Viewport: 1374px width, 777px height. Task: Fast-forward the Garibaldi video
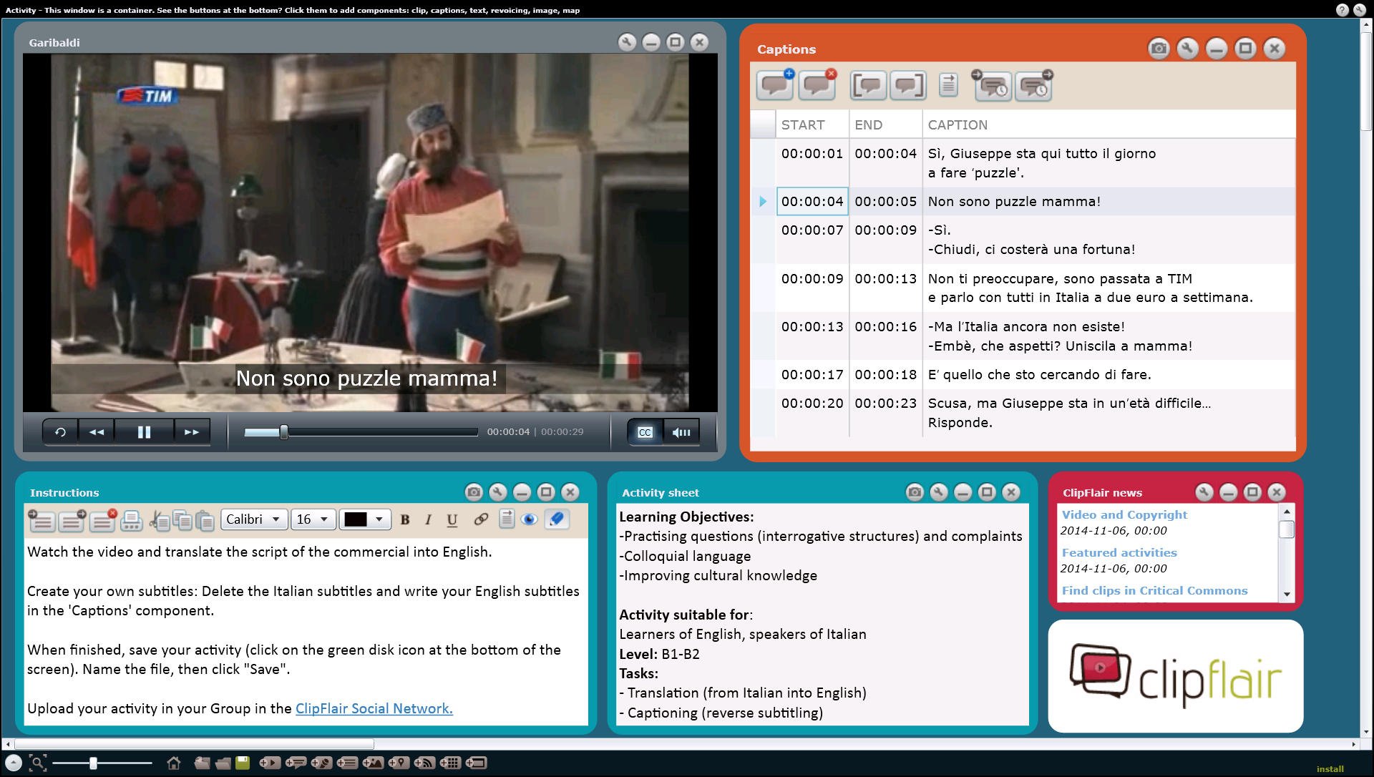pos(192,432)
